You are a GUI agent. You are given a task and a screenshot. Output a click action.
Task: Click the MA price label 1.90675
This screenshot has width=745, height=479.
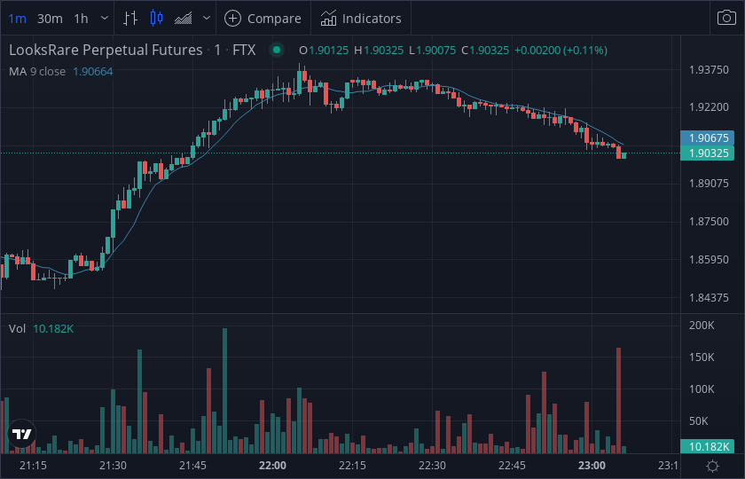(x=708, y=138)
